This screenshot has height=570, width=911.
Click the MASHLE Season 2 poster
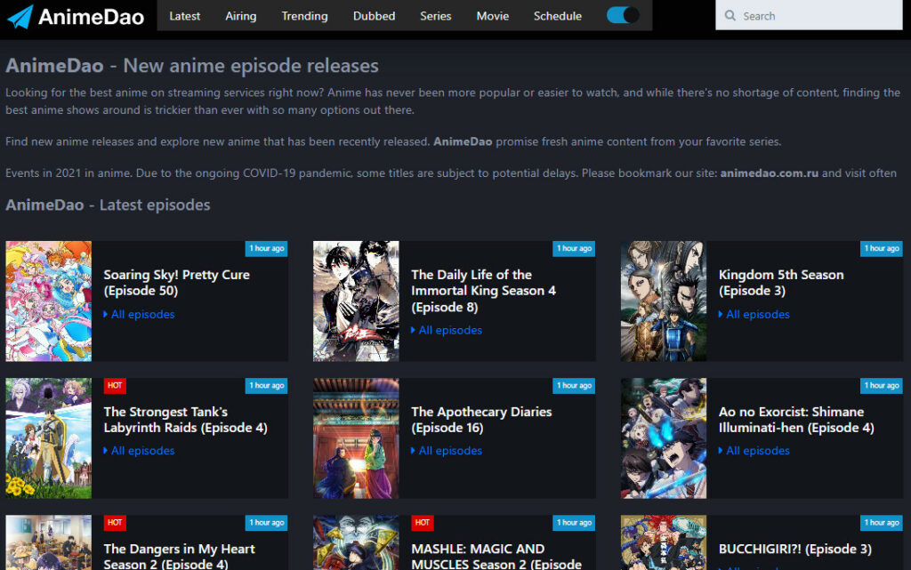point(356,542)
